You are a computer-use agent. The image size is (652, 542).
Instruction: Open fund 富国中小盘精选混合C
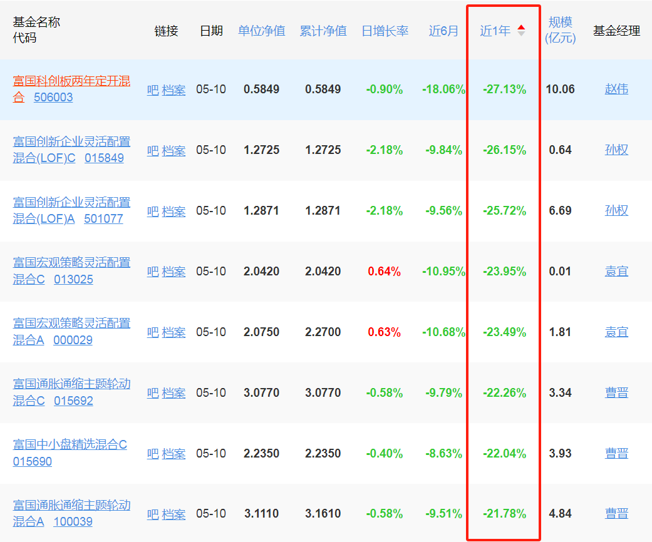click(x=70, y=444)
